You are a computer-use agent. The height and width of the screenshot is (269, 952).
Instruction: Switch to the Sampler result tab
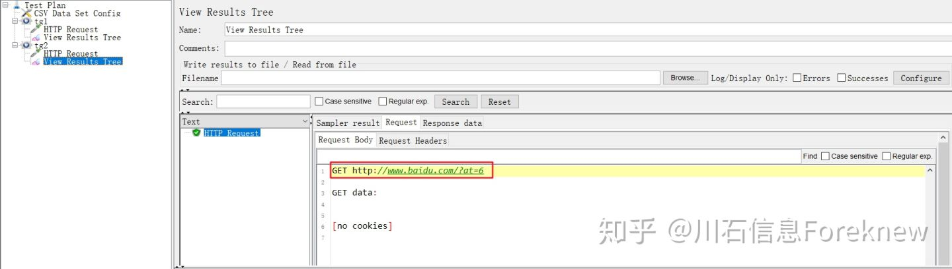[x=348, y=123]
